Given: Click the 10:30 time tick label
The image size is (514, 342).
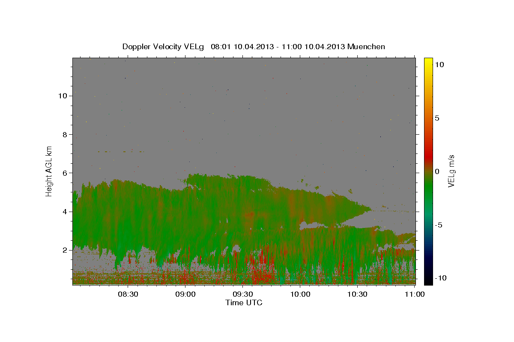Looking at the screenshot, I should coord(357,294).
